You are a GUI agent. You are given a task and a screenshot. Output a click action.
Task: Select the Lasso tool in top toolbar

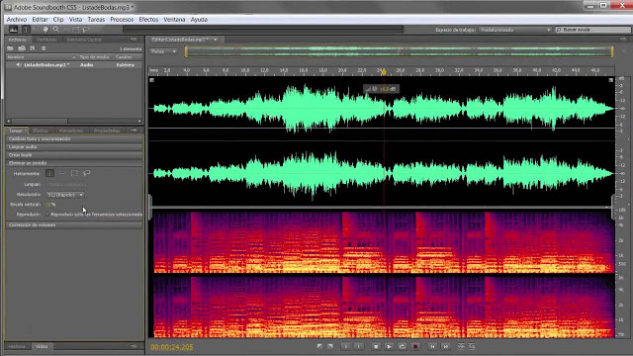coord(86,30)
